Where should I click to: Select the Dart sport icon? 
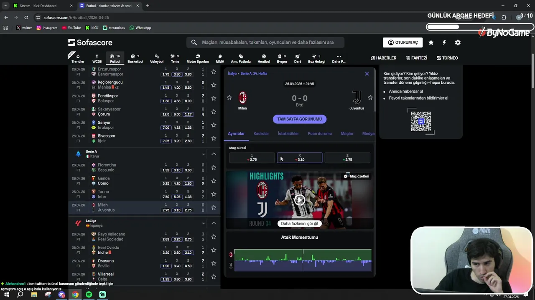(x=298, y=58)
